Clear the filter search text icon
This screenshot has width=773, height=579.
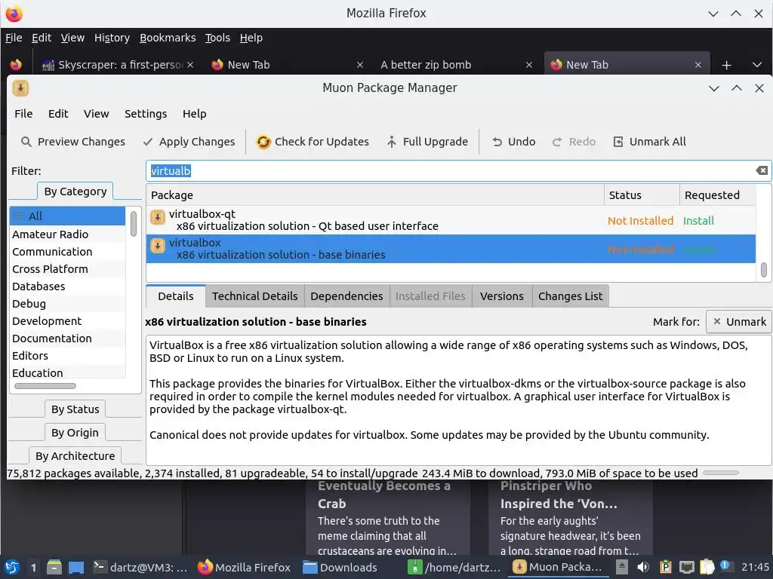[762, 170]
